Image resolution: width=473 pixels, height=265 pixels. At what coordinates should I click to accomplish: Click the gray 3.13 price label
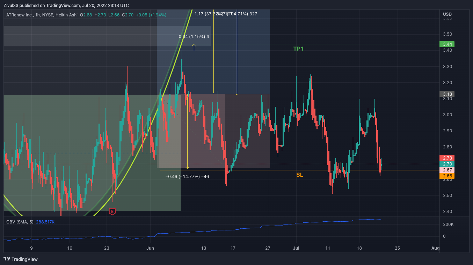[447, 94]
